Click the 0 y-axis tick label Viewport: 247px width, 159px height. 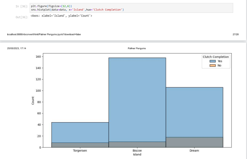point(40,148)
